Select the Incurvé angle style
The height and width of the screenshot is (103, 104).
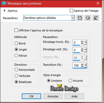click(70, 81)
